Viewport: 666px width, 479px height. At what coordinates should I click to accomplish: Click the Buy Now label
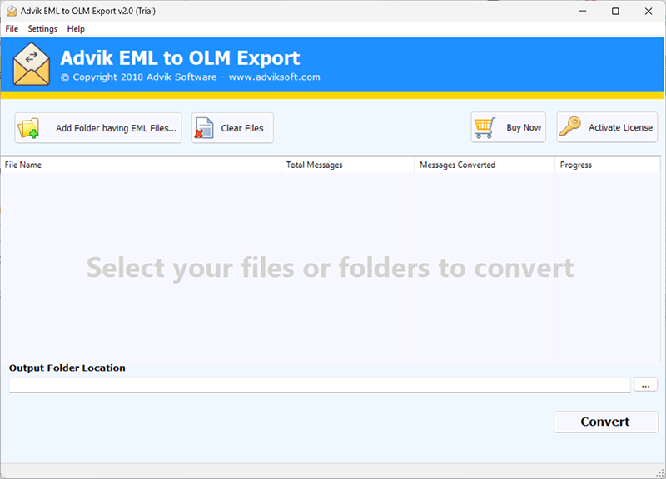[524, 128]
